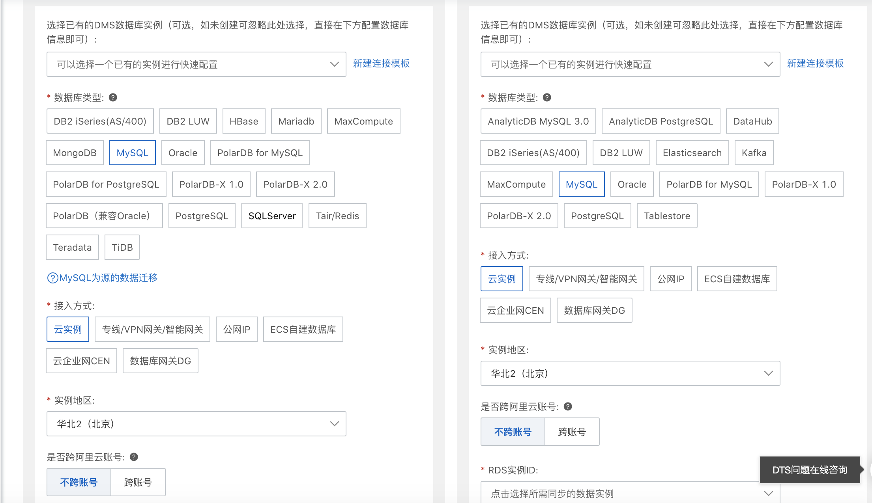
Task: Select source PostgreSQL database type
Action: tap(202, 216)
